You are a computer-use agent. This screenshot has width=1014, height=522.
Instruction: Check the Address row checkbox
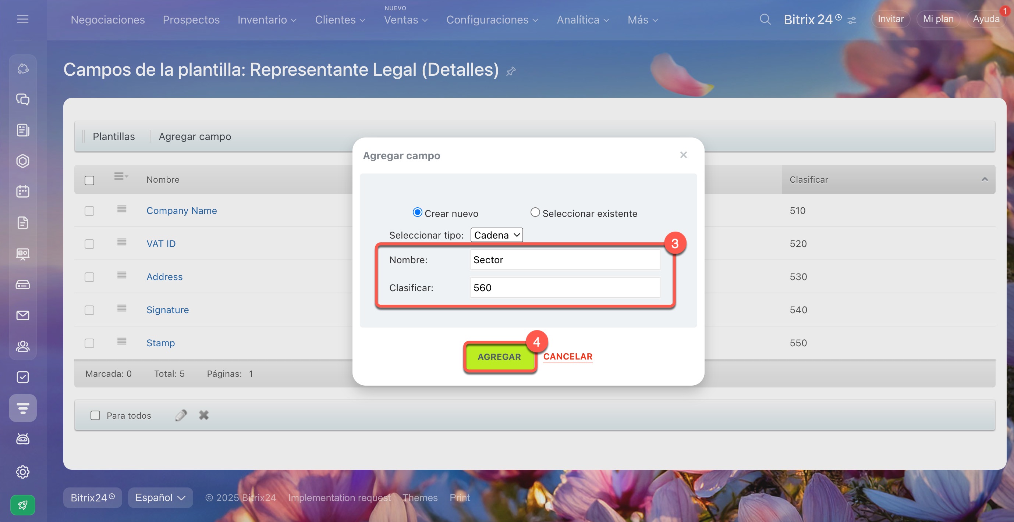pyautogui.click(x=89, y=277)
